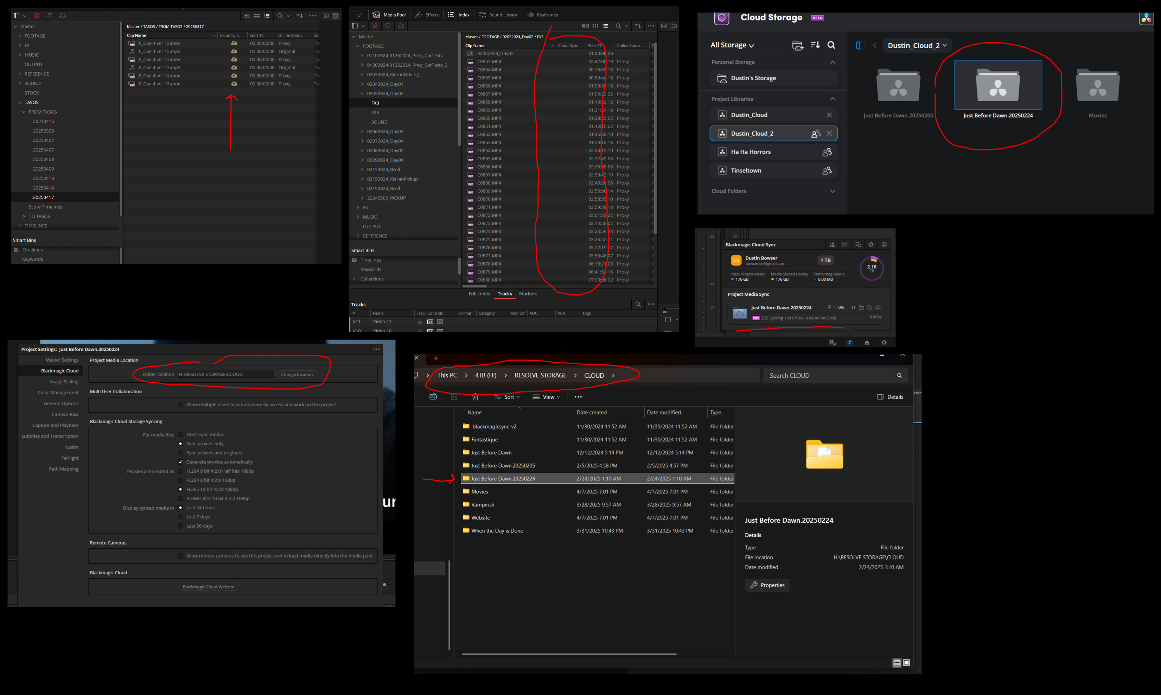Screen dimensions: 1161x695
Task: Select Dustin's Storage in Personal Storage
Action: (x=774, y=78)
